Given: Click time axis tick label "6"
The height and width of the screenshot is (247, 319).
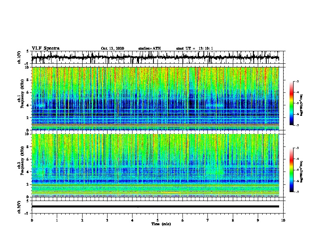Looking at the screenshot, I should coord(182,220).
